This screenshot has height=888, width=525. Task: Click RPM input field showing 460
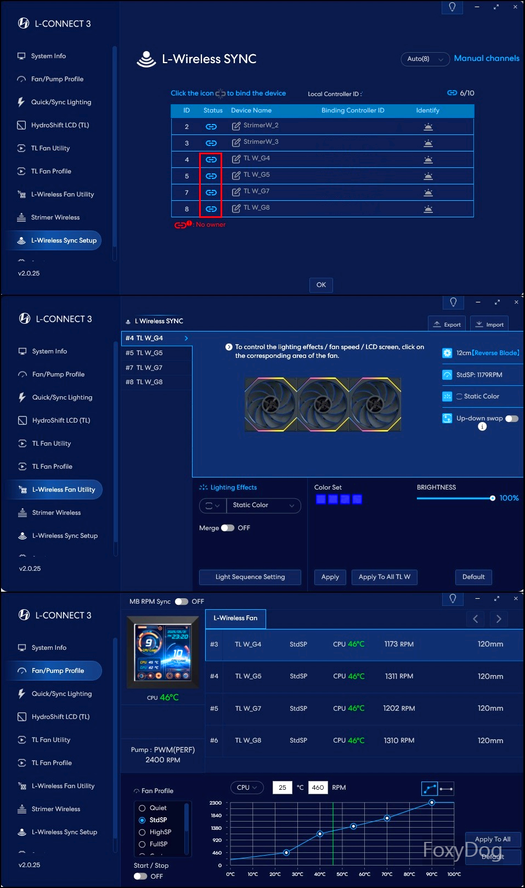[318, 788]
